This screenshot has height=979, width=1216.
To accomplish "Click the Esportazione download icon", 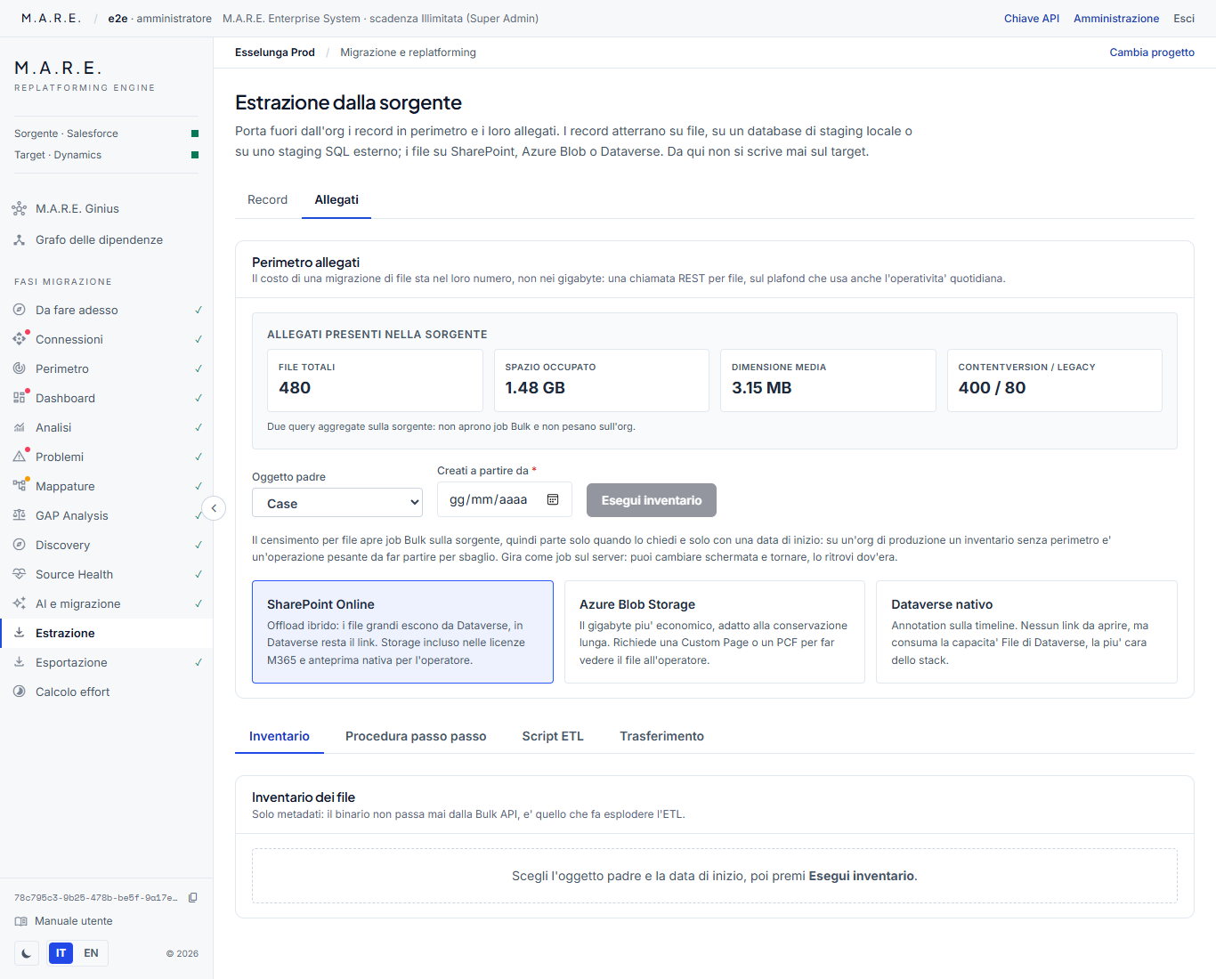I will (19, 663).
